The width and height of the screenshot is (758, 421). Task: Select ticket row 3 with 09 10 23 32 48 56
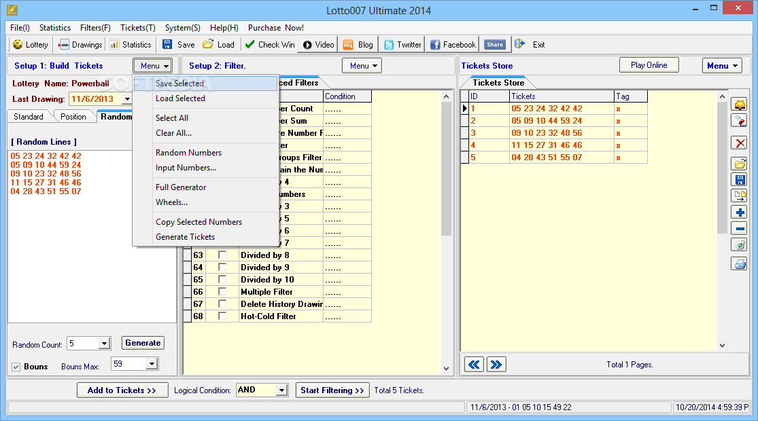[555, 133]
